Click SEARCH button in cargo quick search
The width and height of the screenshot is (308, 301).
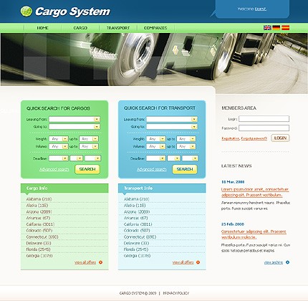point(87,169)
